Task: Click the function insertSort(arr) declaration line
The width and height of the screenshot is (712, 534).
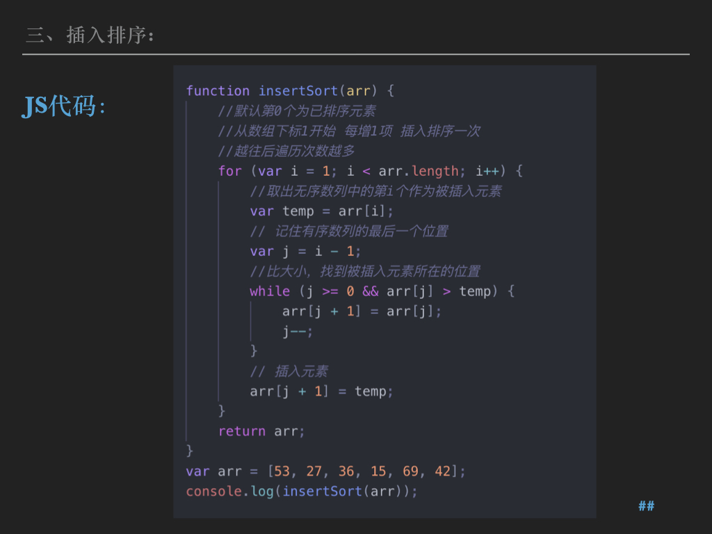Action: pos(290,91)
